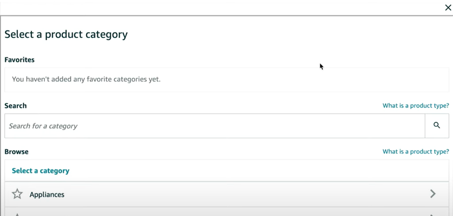Select the partially visible row under Appliances

pyautogui.click(x=227, y=212)
